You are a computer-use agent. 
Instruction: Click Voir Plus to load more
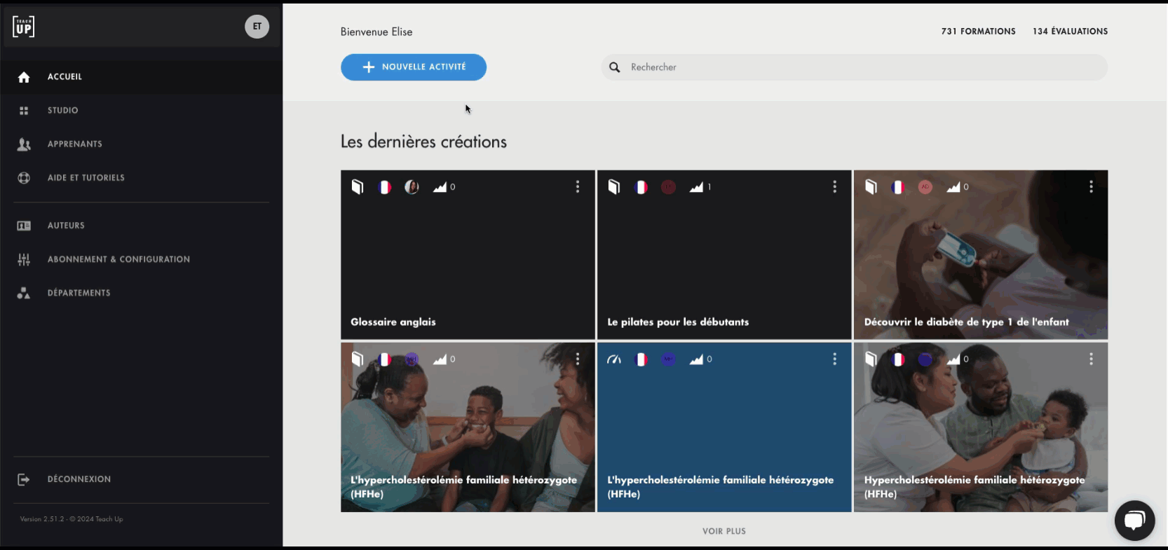coord(724,531)
